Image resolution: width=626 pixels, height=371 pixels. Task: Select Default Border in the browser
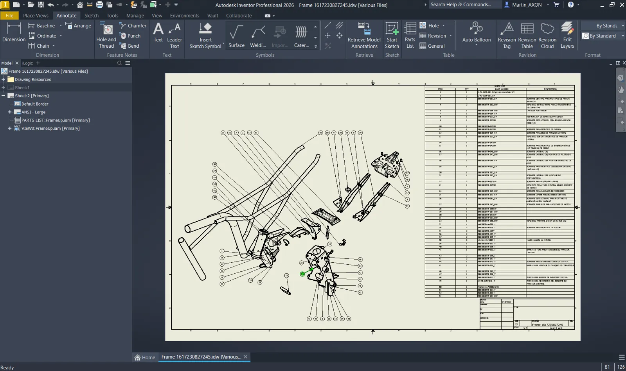coord(35,104)
